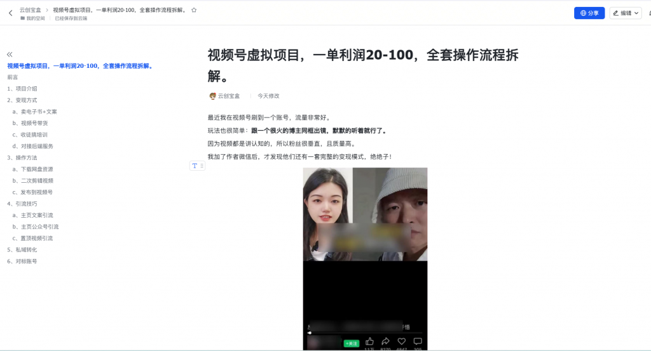Viewport: 651px width, 351px height.
Task: Jump to 5、私域转化 in outline
Action: (22, 250)
